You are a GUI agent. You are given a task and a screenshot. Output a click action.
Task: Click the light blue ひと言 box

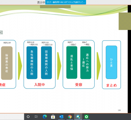coord(111,62)
